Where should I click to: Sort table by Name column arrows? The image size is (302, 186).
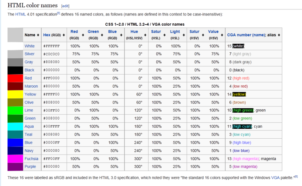(x=38, y=35)
